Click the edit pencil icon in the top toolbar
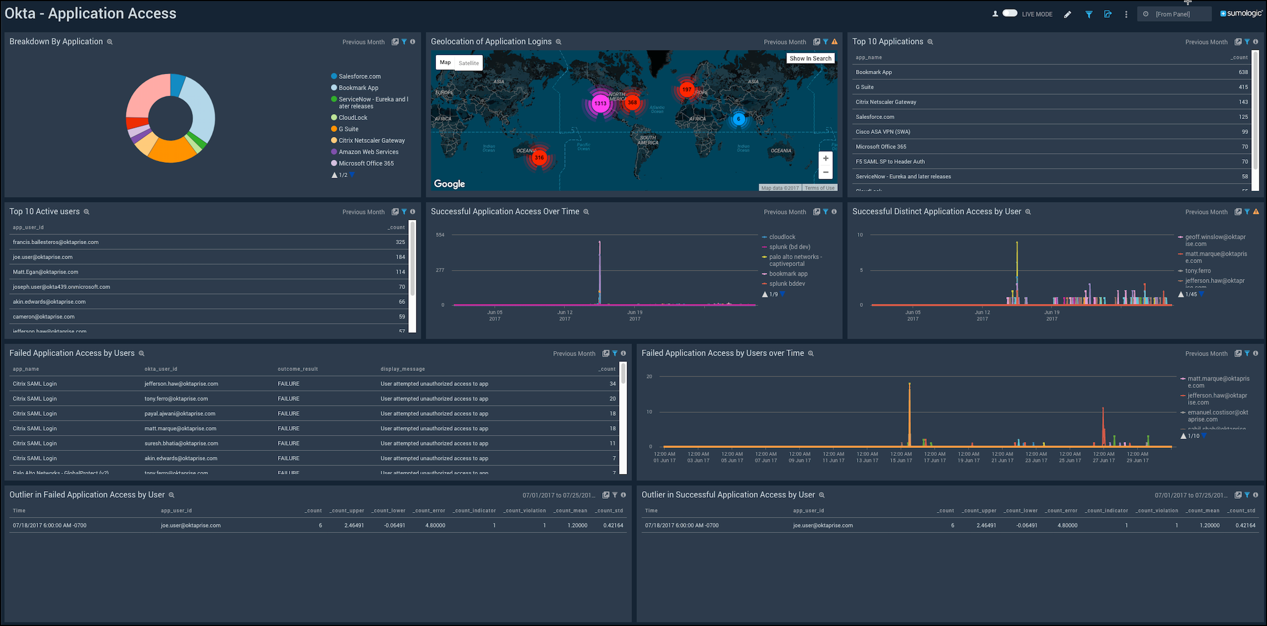Screen dimensions: 1267x626 pyautogui.click(x=1067, y=14)
